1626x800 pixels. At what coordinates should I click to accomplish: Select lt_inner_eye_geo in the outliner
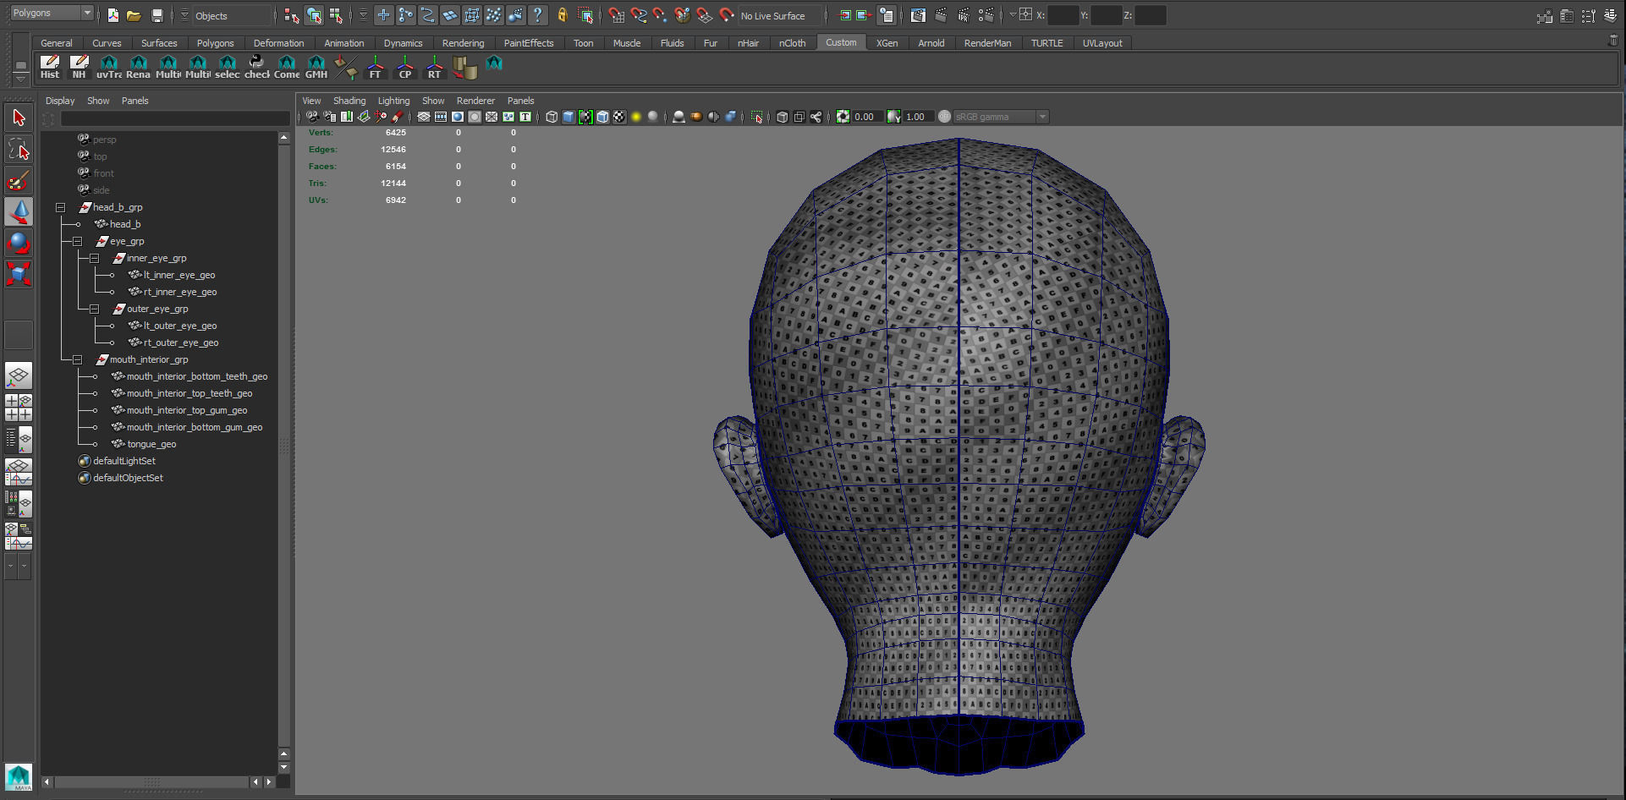click(179, 275)
